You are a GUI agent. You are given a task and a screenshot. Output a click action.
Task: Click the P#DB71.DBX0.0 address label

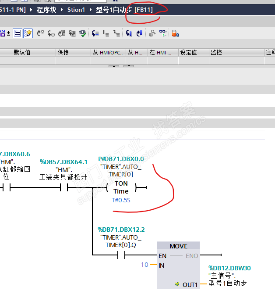[121, 159]
